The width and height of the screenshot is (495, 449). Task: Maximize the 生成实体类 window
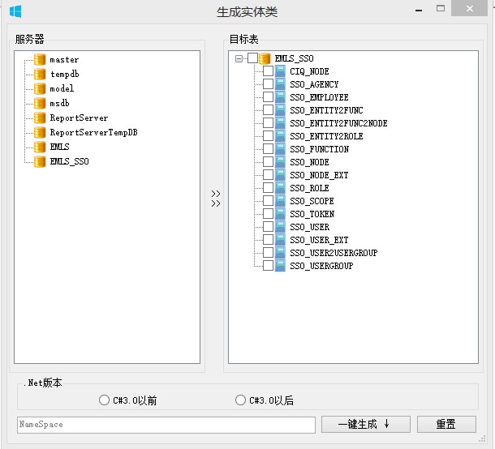(x=441, y=9)
